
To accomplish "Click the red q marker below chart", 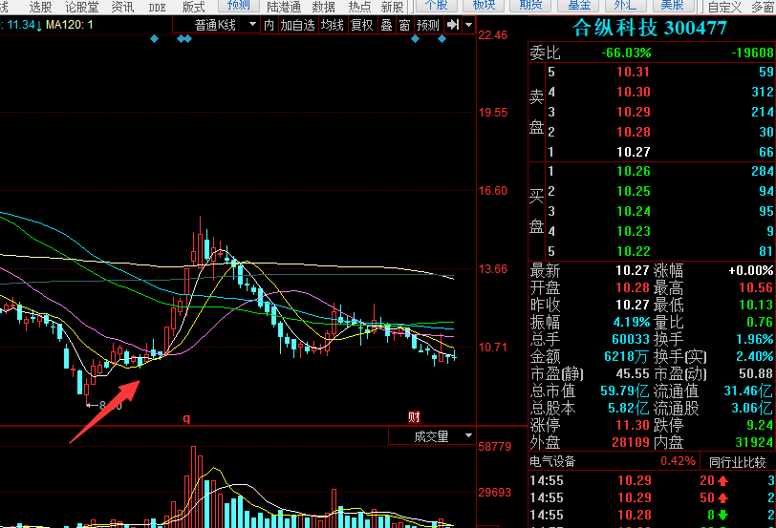I will coord(186,418).
